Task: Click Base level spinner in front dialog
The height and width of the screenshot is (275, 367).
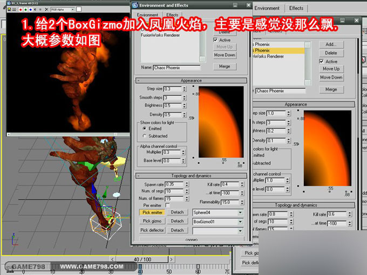Action: pos(183,161)
